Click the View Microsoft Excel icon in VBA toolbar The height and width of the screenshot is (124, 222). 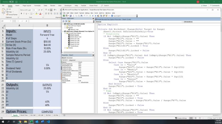coord(64,16)
